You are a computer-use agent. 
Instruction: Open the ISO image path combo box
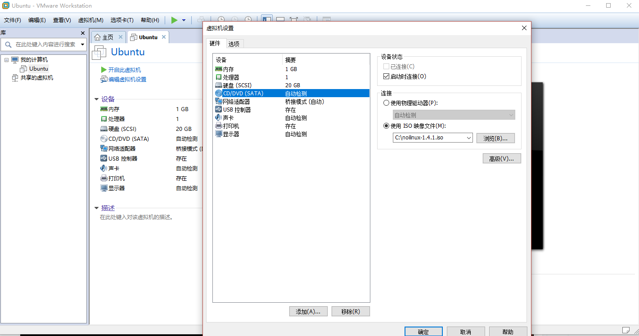[432, 138]
